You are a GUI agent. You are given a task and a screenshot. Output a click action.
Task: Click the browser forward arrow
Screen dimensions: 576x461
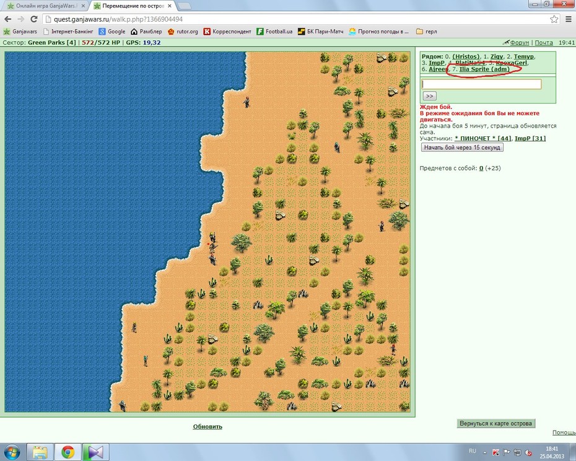(20, 19)
